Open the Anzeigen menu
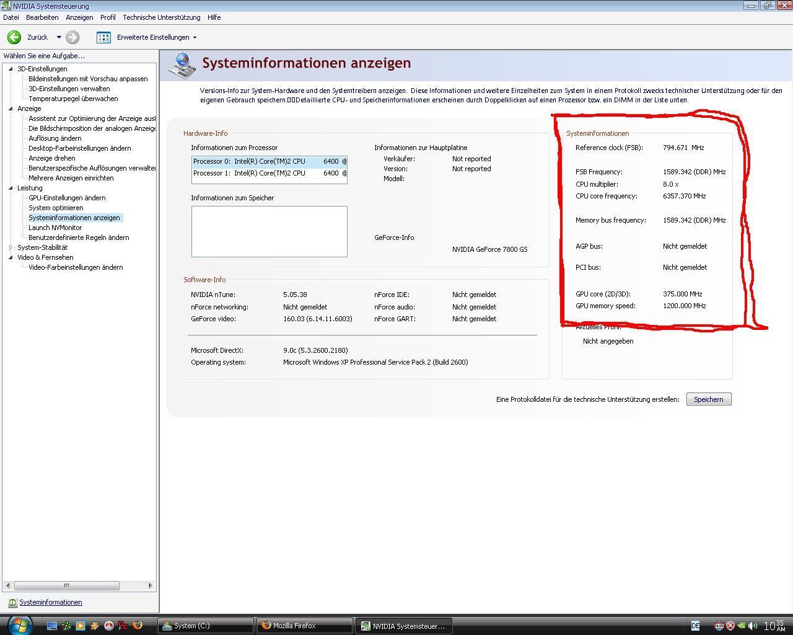The height and width of the screenshot is (635, 793). click(79, 17)
